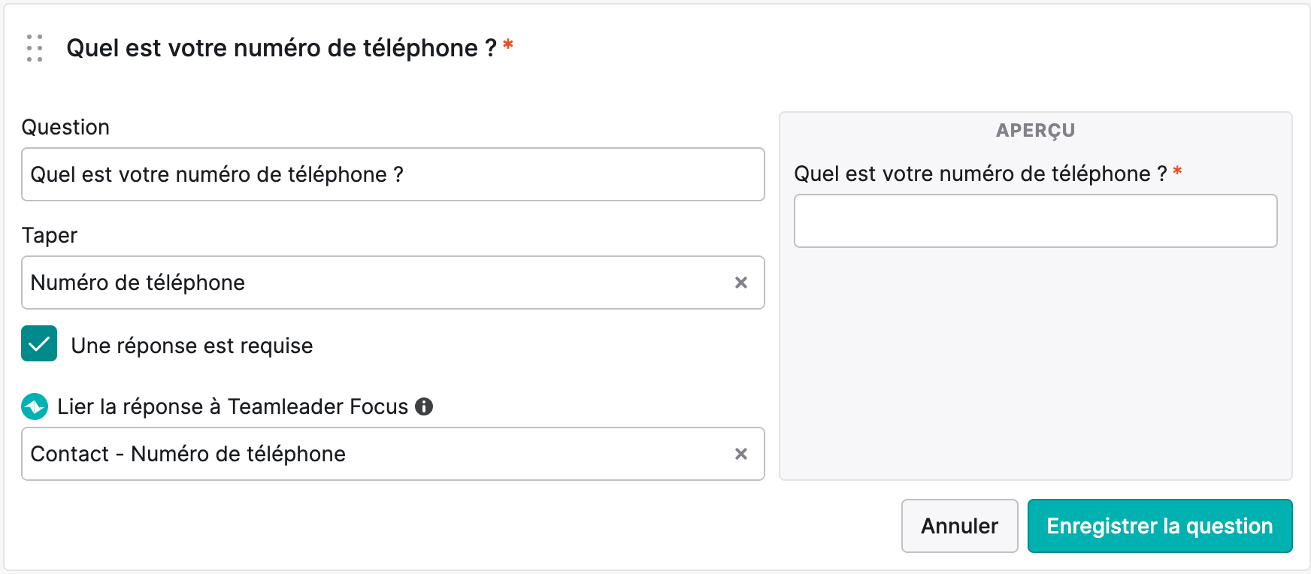Image resolution: width=1311 pixels, height=574 pixels.
Task: Click the preview phone number input field
Action: 1036,221
